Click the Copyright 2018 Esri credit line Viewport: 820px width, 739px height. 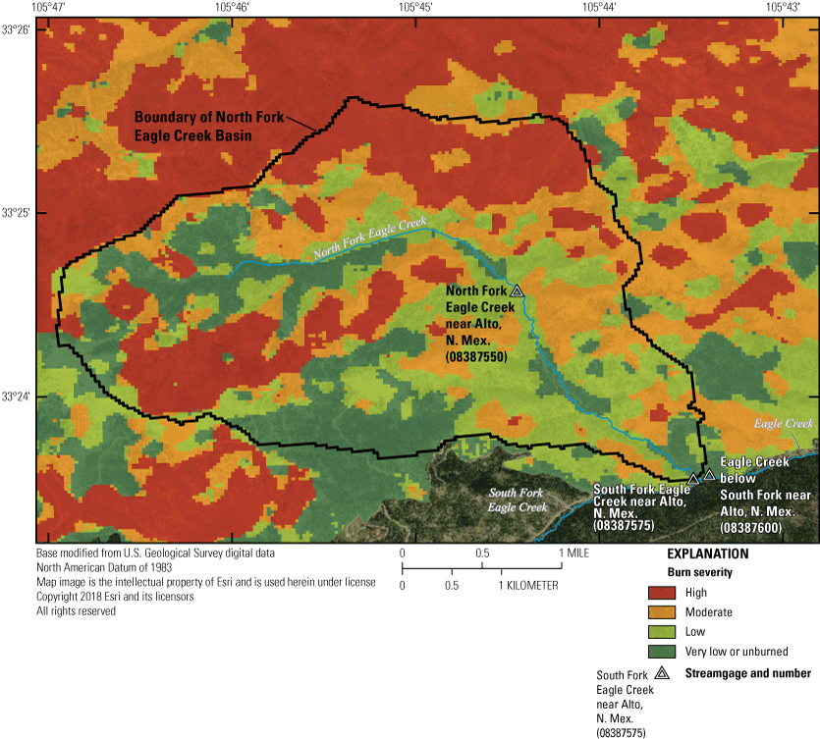pos(114,597)
